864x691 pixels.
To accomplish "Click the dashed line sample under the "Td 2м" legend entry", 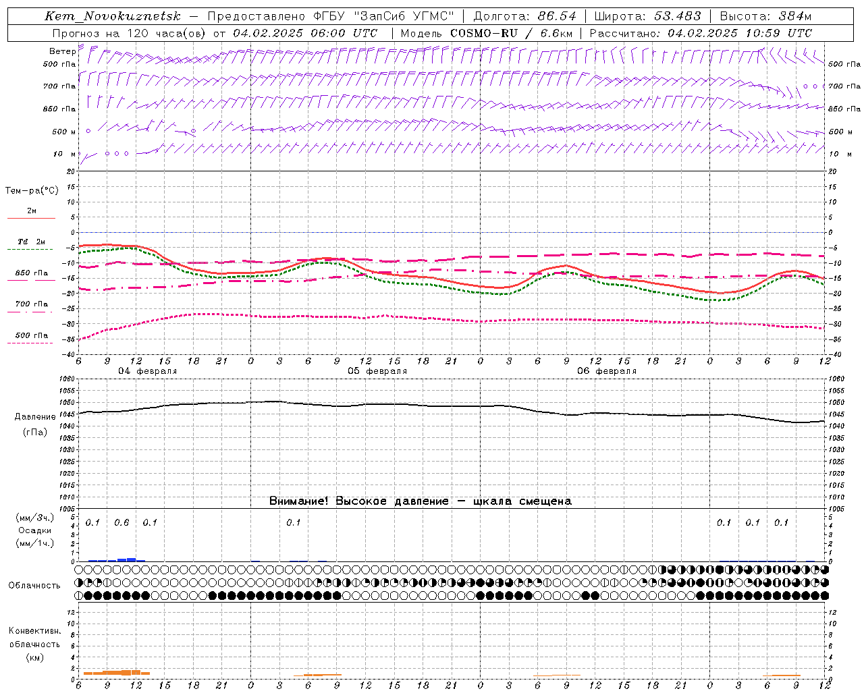I will pos(30,250).
